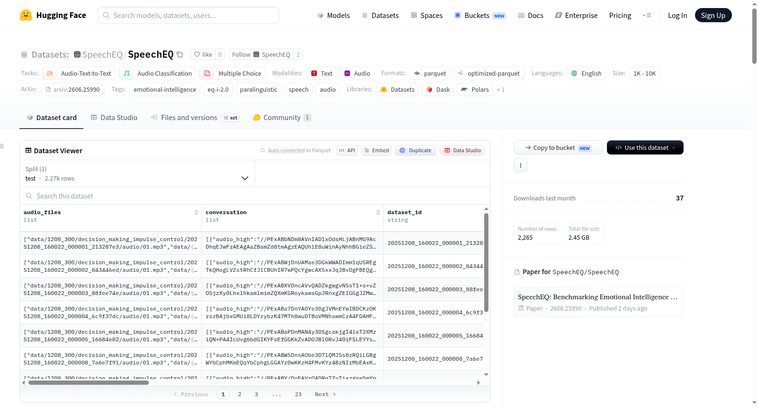
Task: Open Enterprise in the navigation
Action: pos(577,15)
